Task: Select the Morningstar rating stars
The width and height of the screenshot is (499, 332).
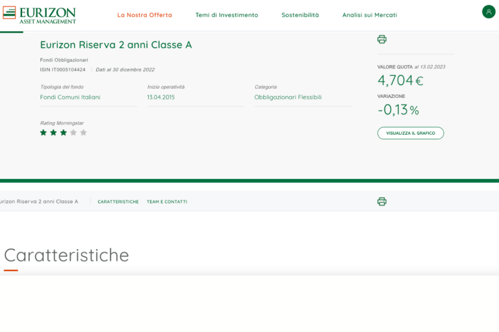Action: point(63,132)
